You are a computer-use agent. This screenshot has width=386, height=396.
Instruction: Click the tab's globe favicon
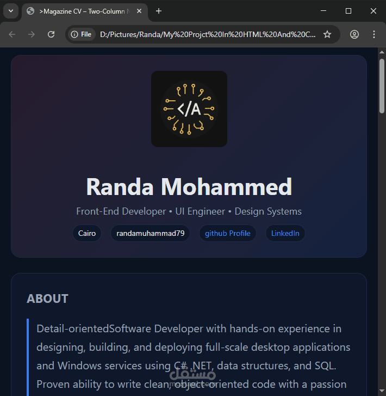pos(30,11)
